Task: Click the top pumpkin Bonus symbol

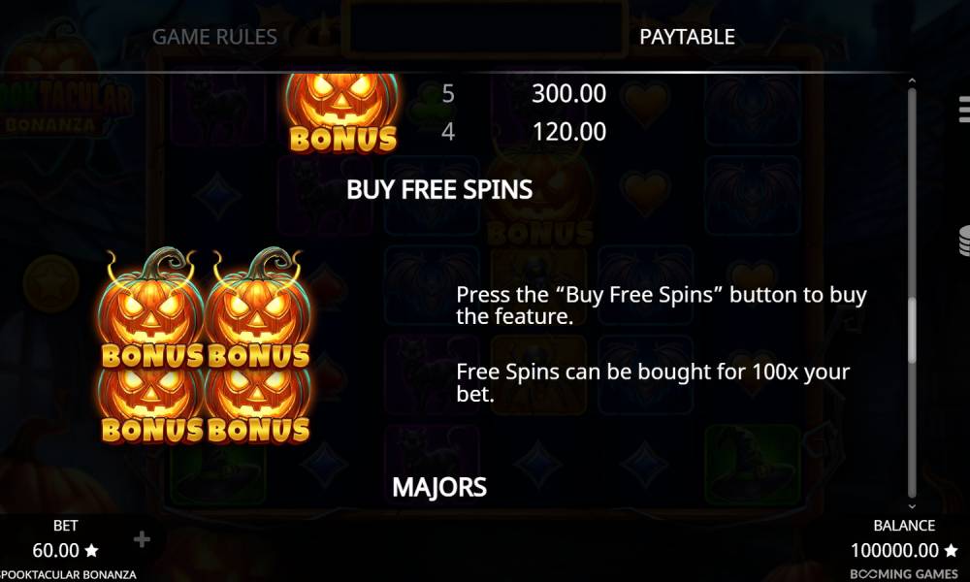Action: tap(342, 113)
